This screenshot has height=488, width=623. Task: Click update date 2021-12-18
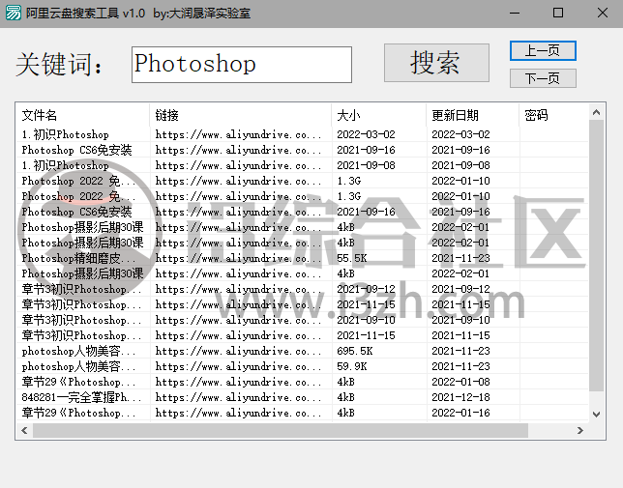tap(460, 397)
